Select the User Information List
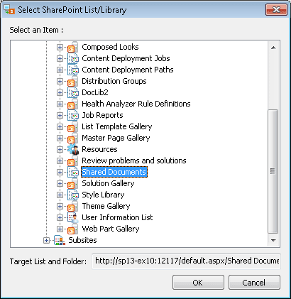The height and width of the screenshot is (299, 291). click(117, 217)
